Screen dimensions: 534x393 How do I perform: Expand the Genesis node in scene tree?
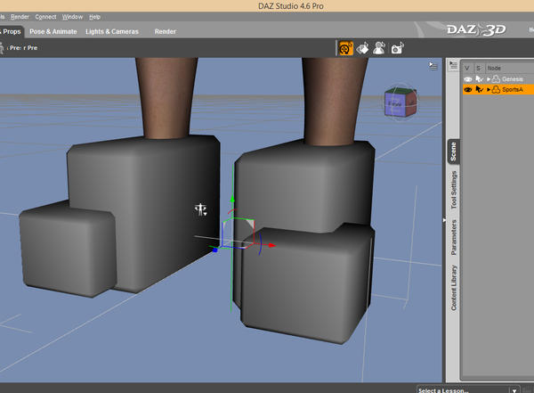tap(488, 78)
